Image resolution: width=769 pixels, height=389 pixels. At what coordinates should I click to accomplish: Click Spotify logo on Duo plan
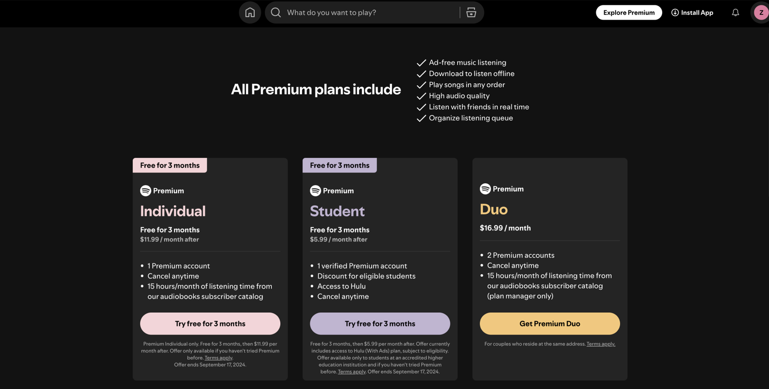(485, 189)
